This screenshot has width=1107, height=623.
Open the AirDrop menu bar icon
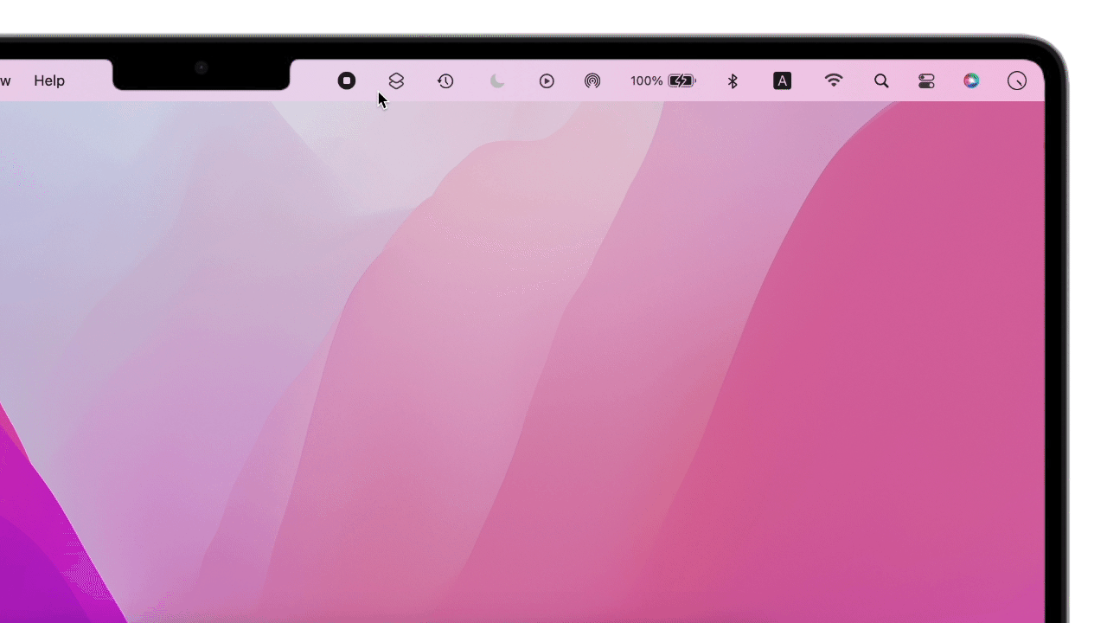coord(592,80)
